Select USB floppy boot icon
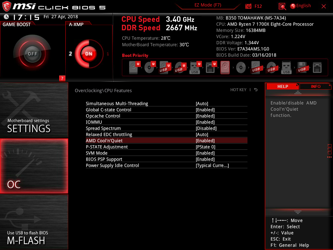This screenshot has height=250, width=333. pyautogui.click(x=302, y=67)
